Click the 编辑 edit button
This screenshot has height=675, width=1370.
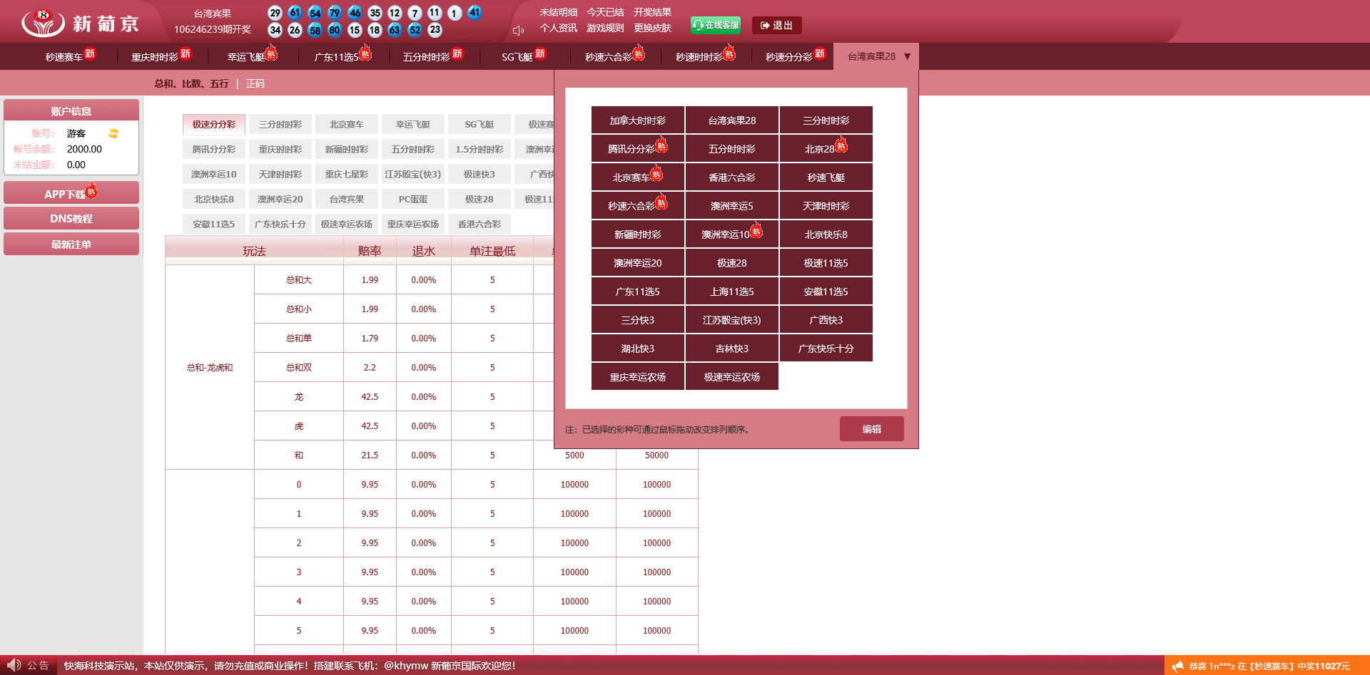(871, 429)
